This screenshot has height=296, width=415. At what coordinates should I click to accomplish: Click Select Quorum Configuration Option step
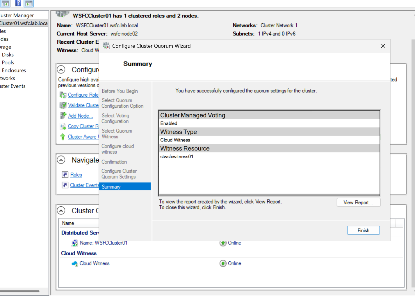point(122,103)
